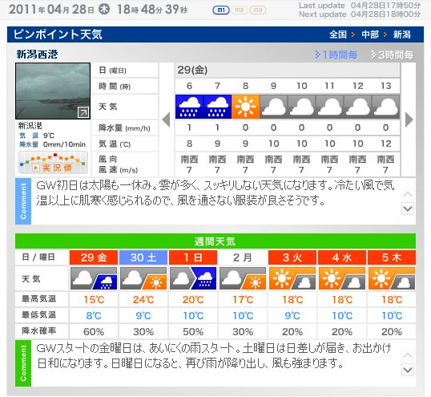Click the cloudy icon for 12 o'clock
The height and width of the screenshot is (397, 431).
click(x=357, y=107)
